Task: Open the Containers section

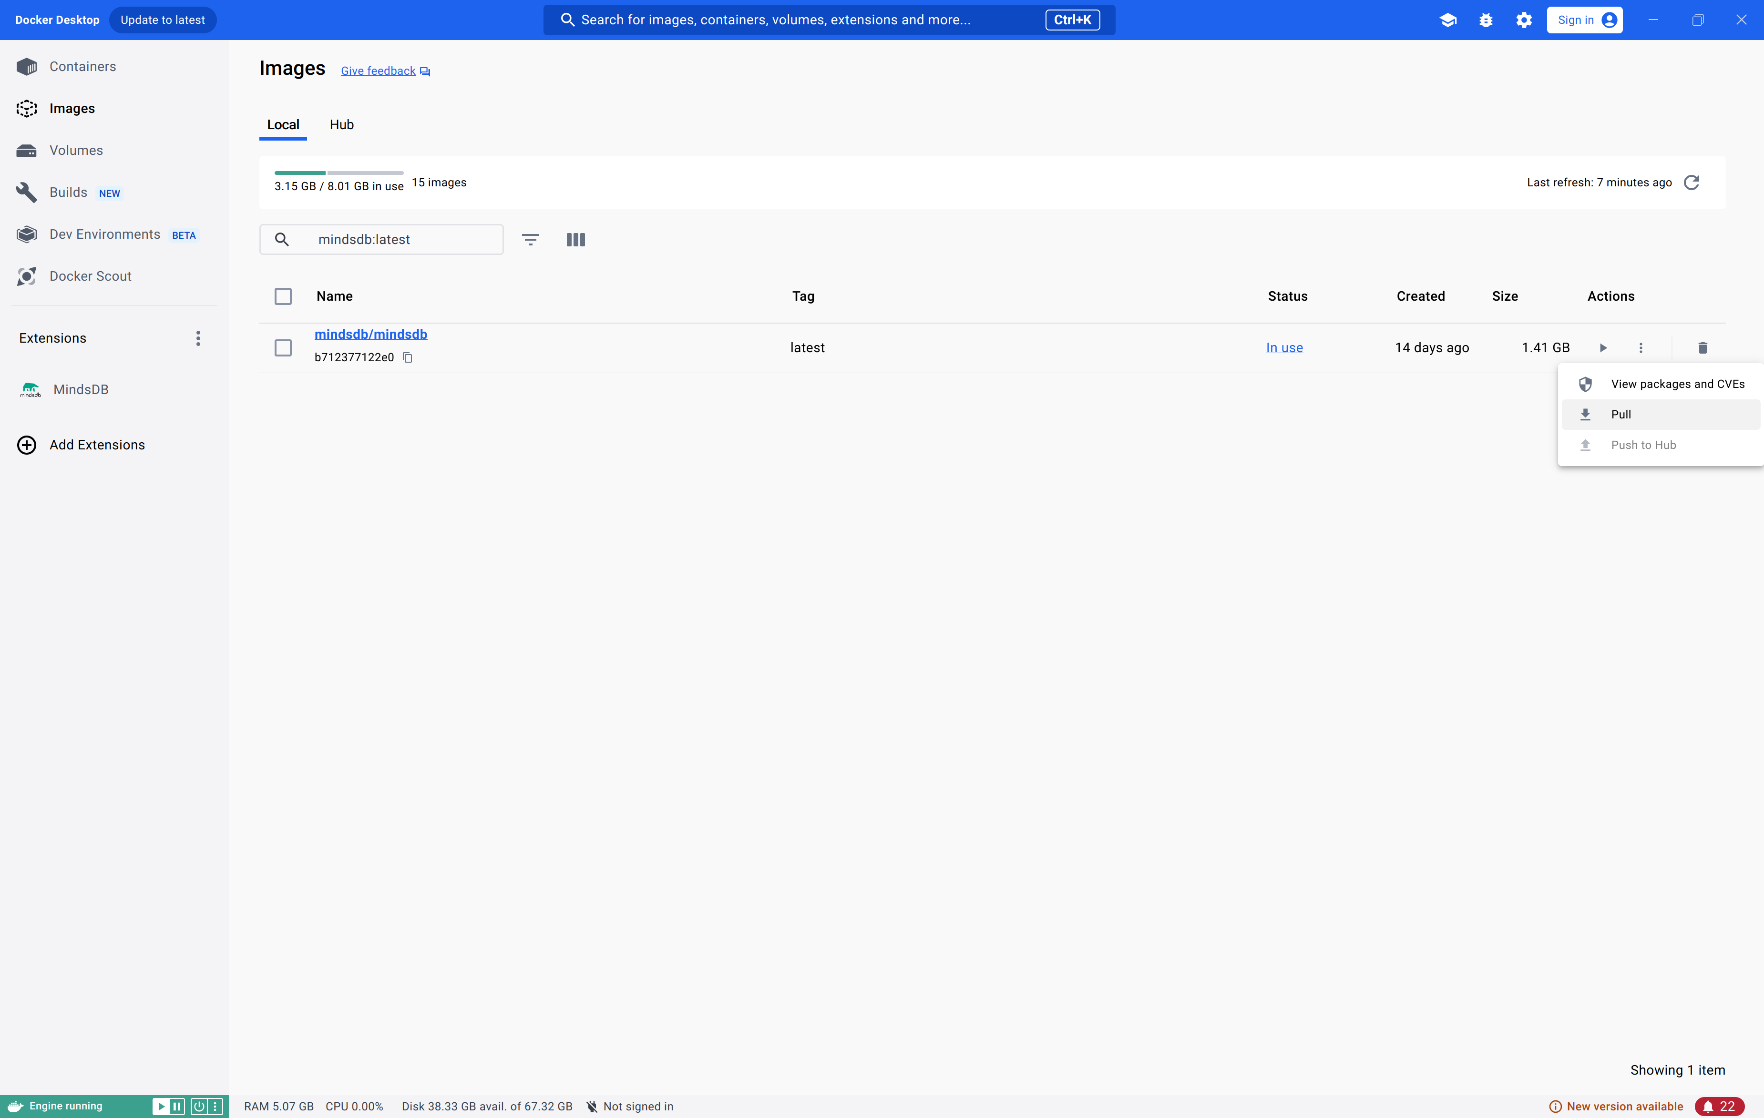Action: click(113, 67)
